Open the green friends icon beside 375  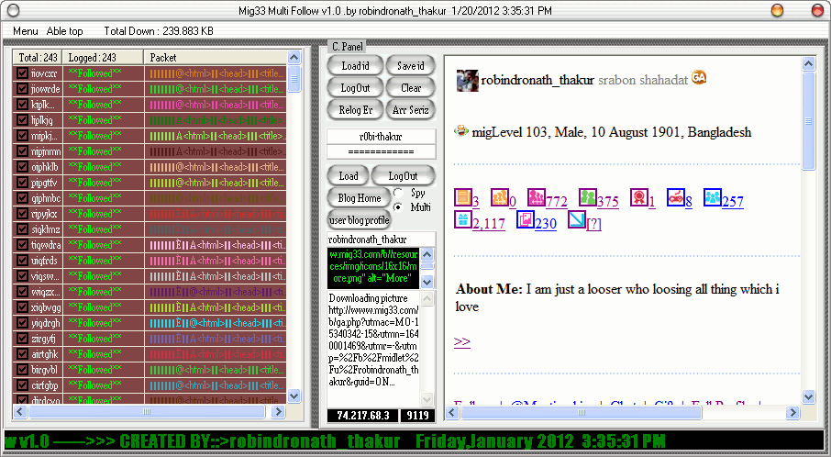coord(588,197)
